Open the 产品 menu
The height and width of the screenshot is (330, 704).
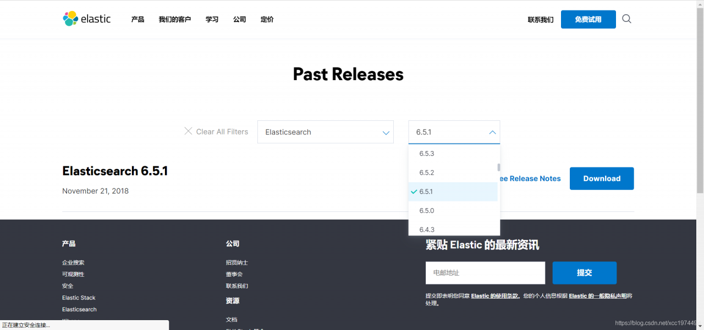(137, 19)
